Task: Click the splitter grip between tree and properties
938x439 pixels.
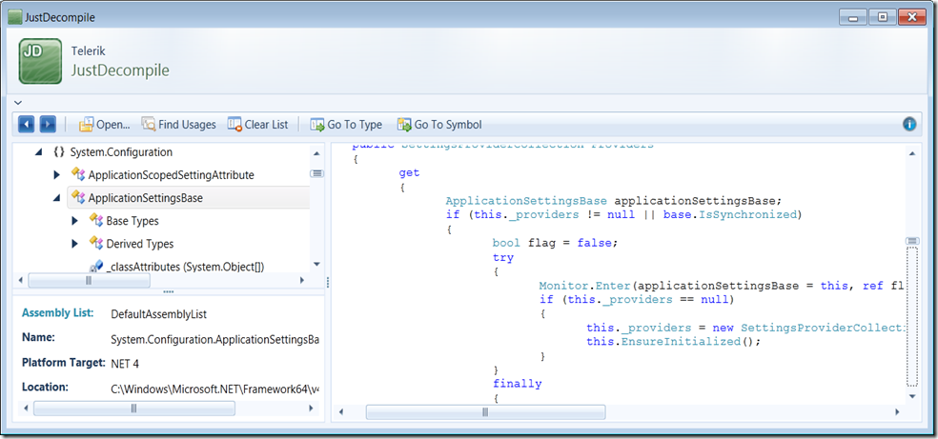Action: 168,292
